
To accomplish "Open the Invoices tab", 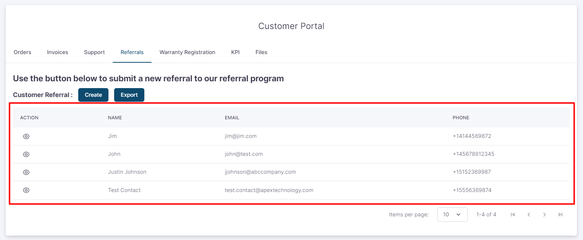I will pyautogui.click(x=57, y=52).
